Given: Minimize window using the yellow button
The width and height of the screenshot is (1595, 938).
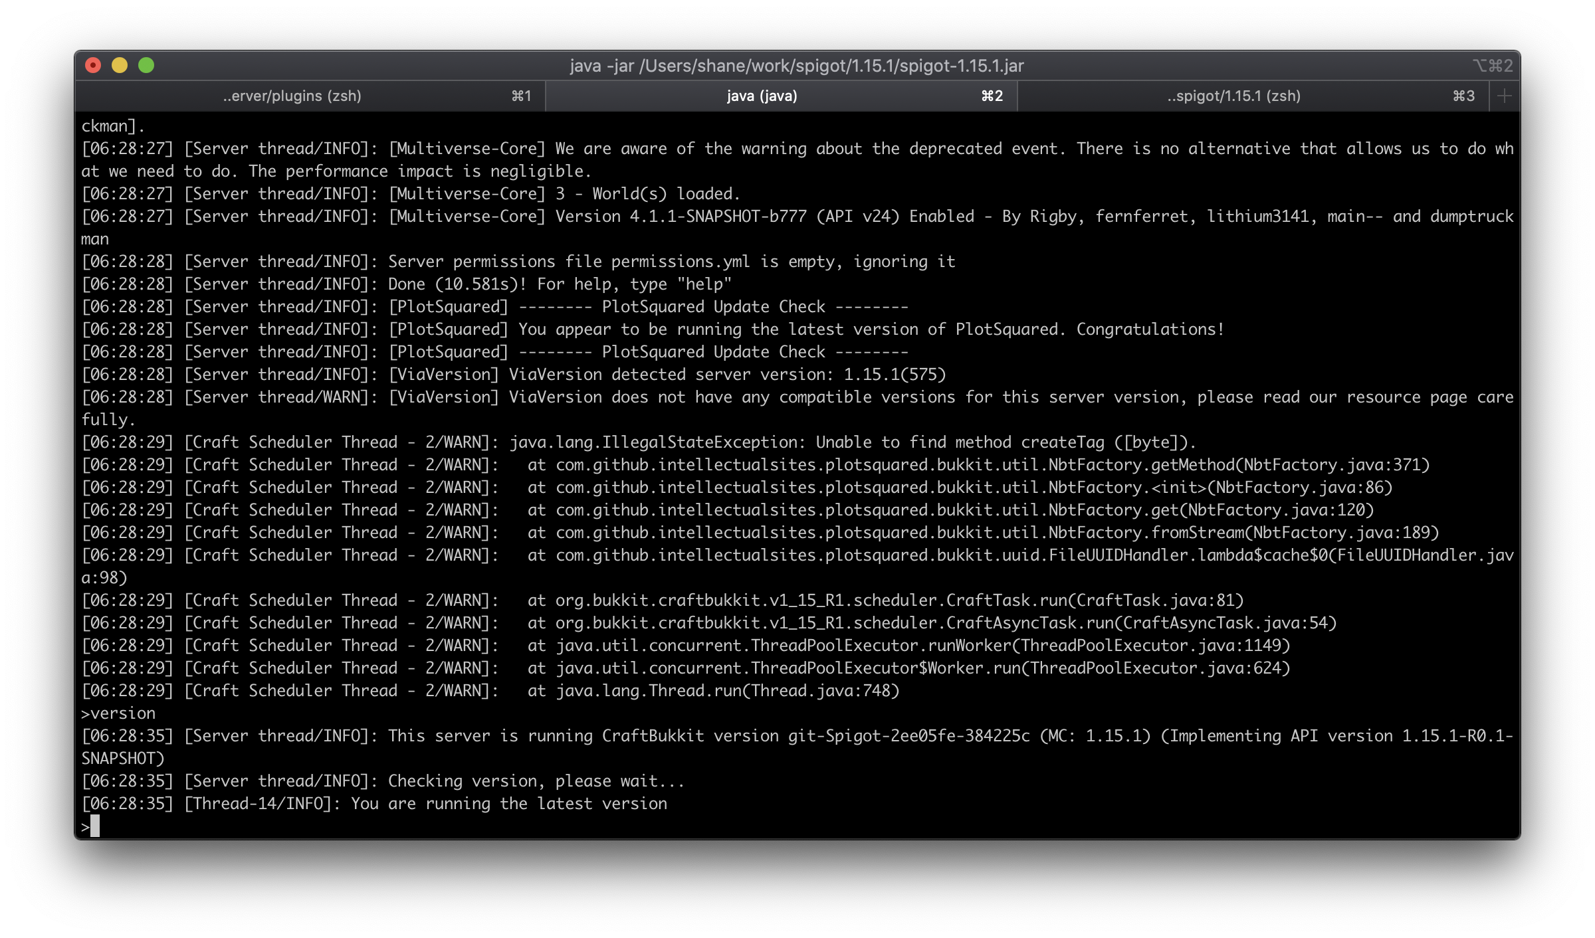Looking at the screenshot, I should click(120, 65).
